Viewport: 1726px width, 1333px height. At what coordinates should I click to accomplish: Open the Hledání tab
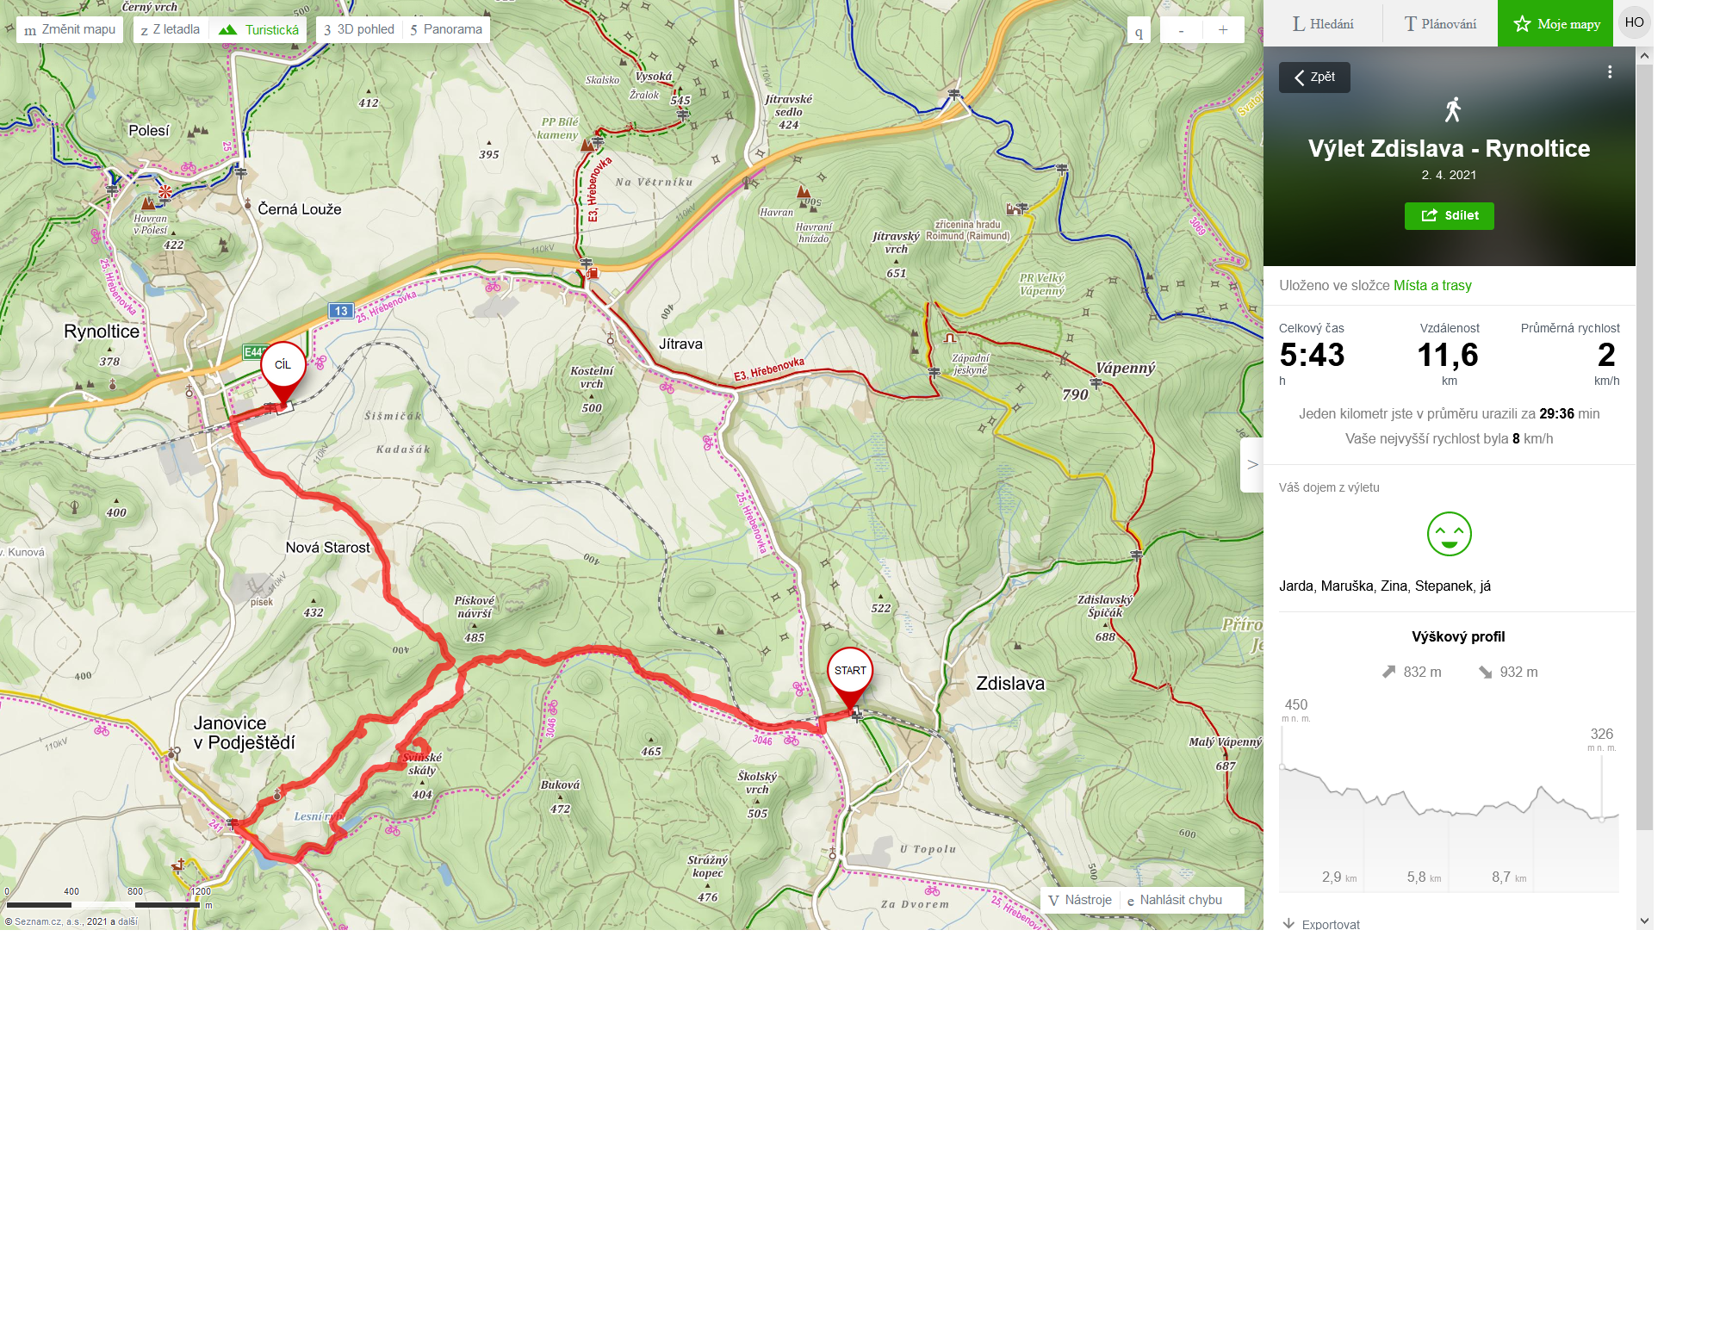1323,23
